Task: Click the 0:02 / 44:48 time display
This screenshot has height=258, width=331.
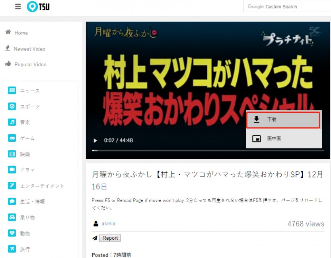Action: [x=119, y=141]
